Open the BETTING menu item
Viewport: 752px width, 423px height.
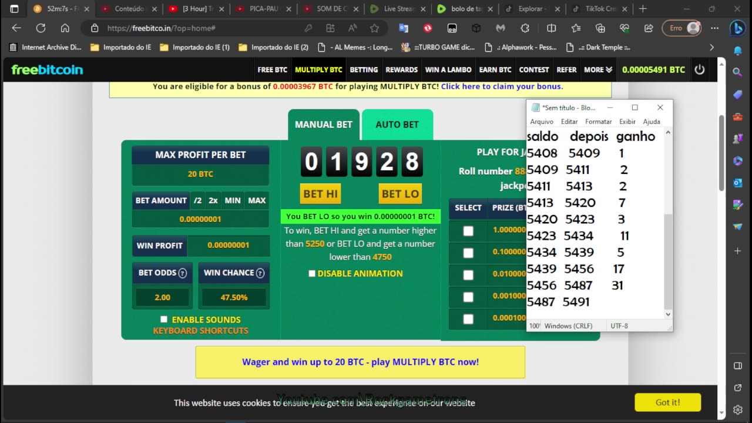pos(364,69)
